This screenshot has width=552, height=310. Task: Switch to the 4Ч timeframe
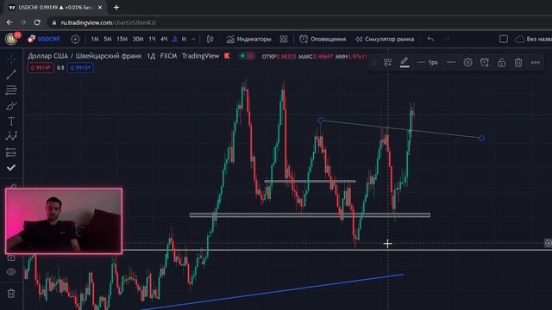pyautogui.click(x=164, y=40)
